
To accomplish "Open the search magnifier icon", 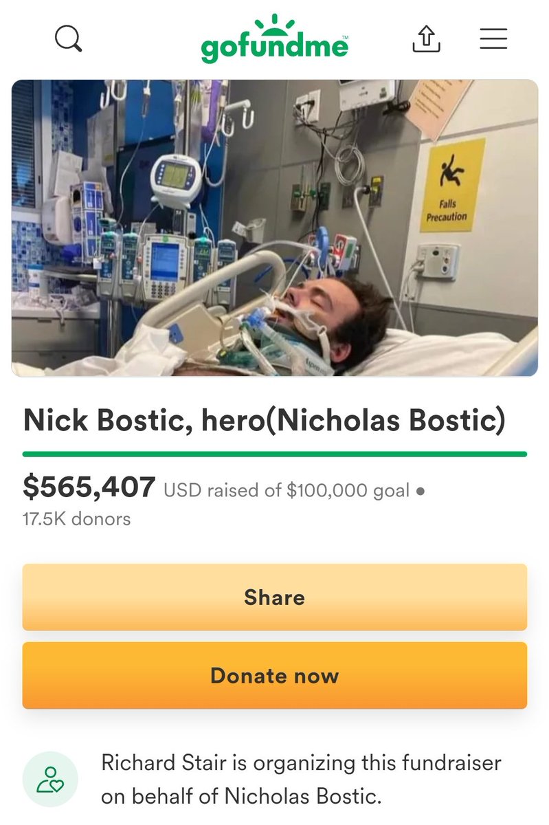I will tap(68, 38).
